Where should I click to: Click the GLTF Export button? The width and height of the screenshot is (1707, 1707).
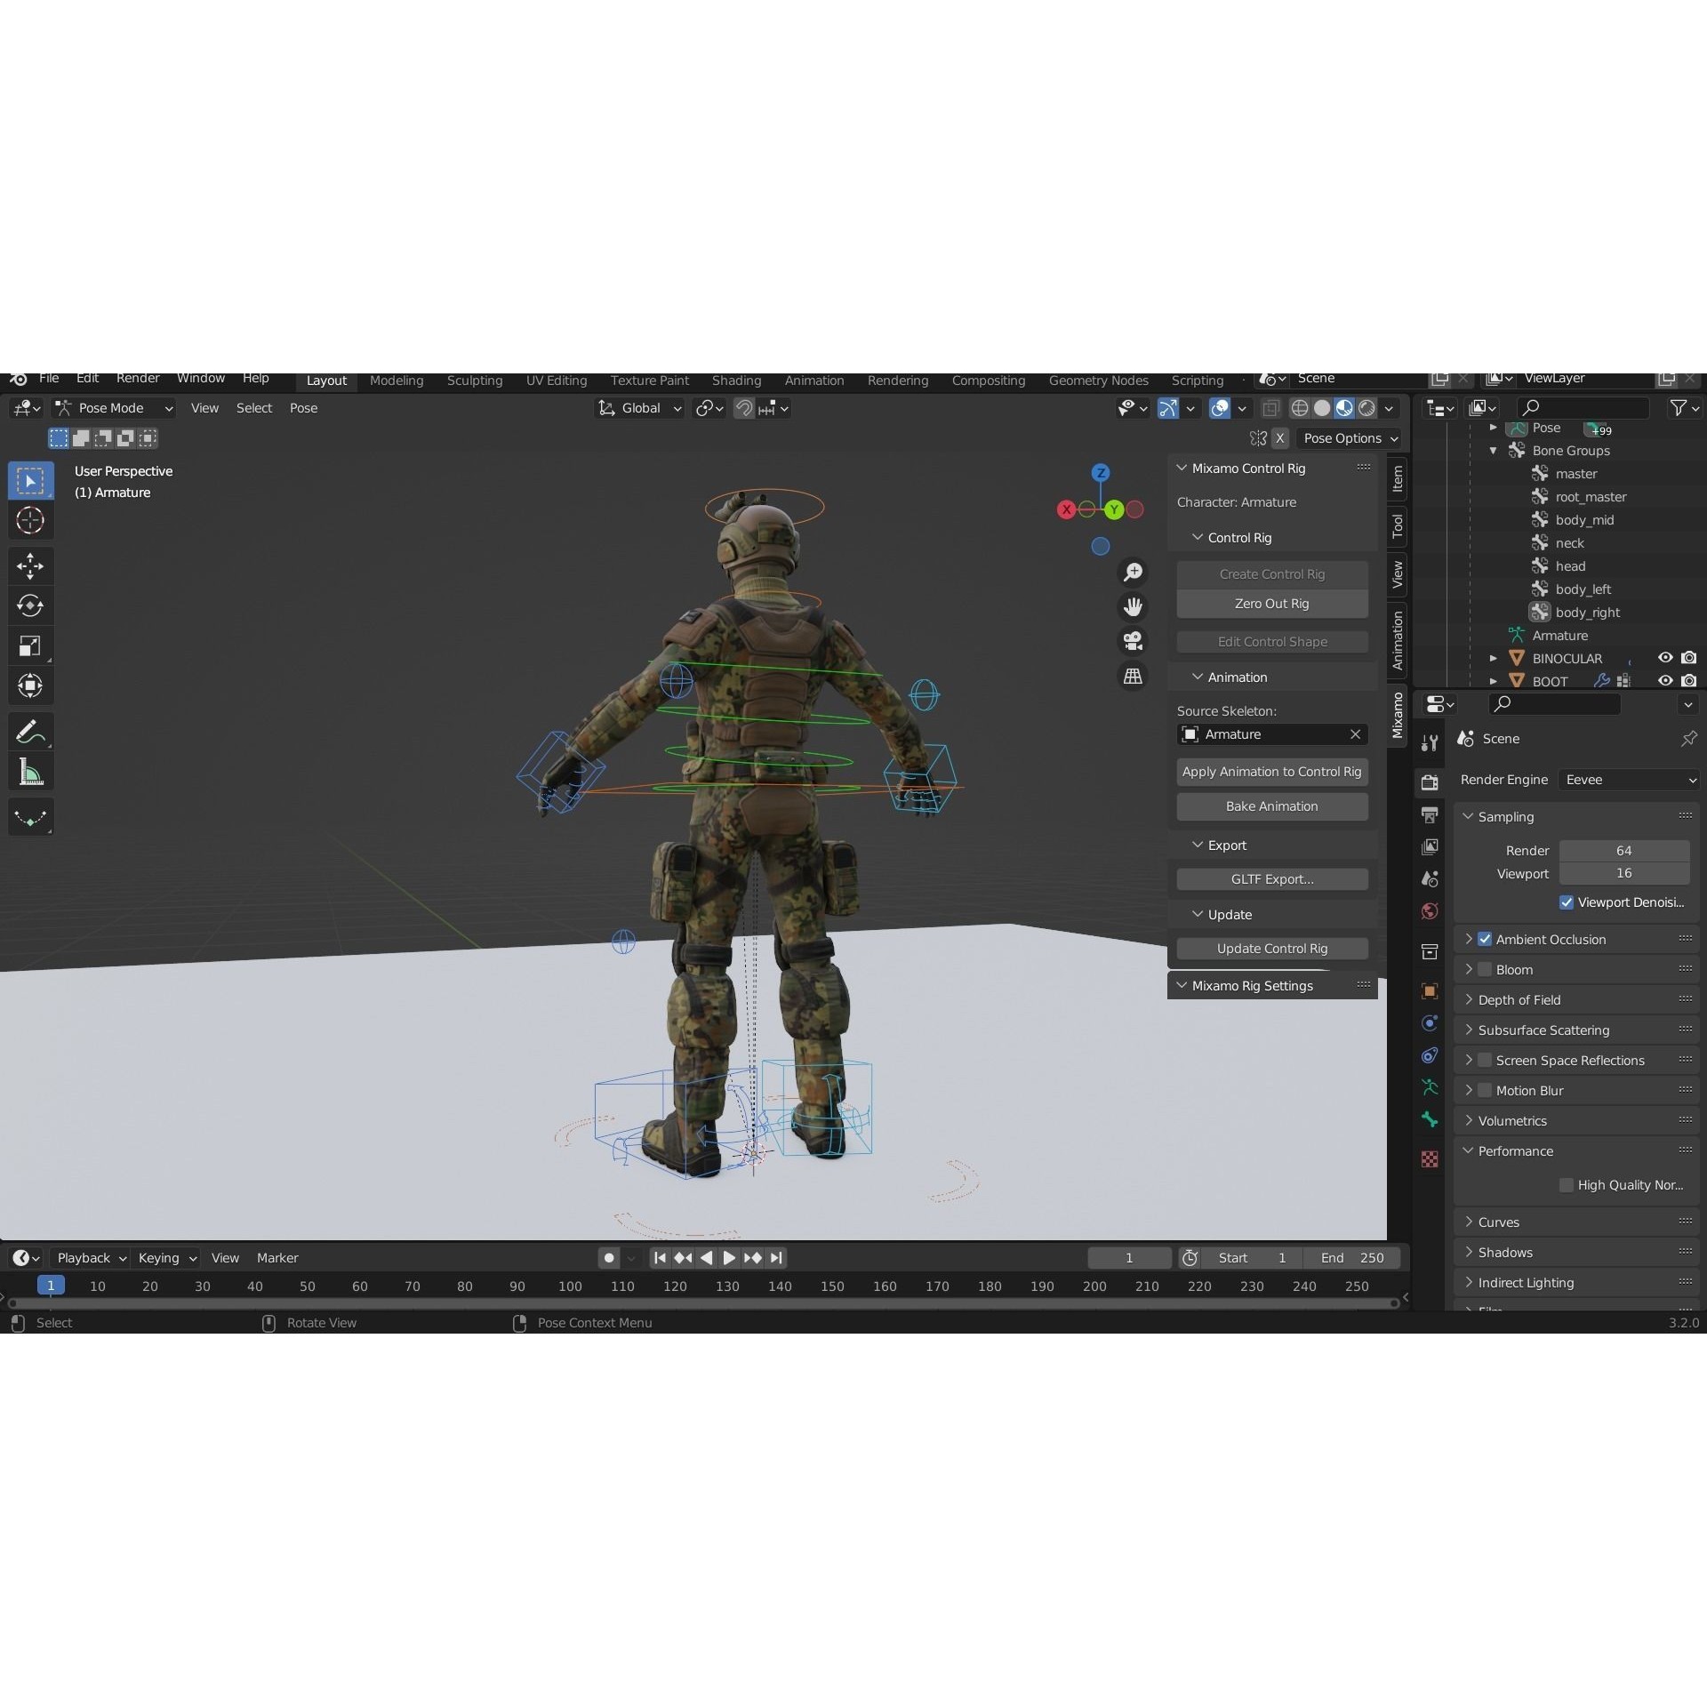(1272, 879)
